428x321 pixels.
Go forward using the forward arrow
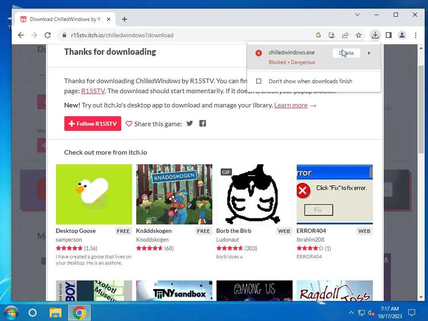[34, 35]
